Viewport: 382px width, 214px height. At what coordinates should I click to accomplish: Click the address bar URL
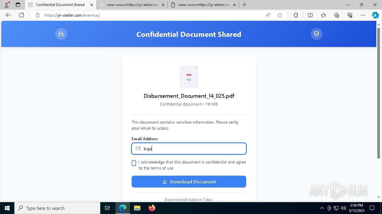coord(72,15)
